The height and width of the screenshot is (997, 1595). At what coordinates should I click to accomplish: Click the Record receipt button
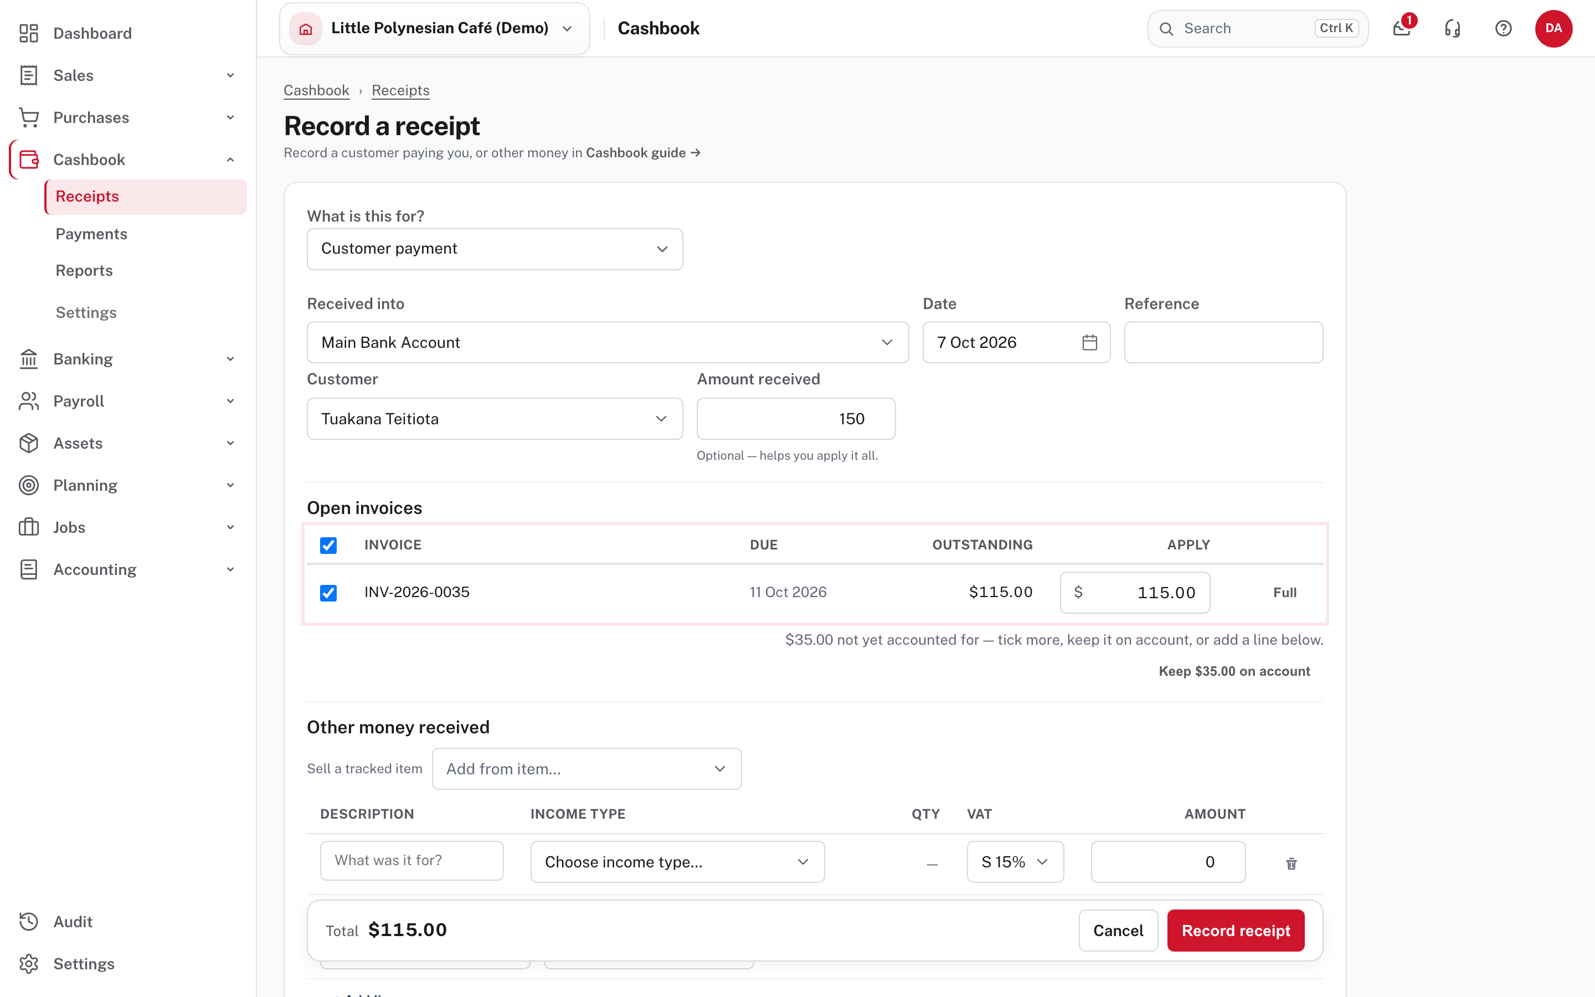[1236, 931]
